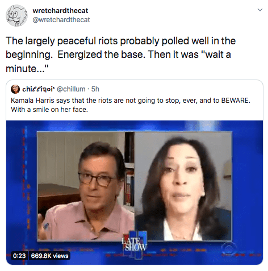Play the video via the guest's frame
Image resolution: width=268 pixels, height=271 pixels.
click(183, 186)
